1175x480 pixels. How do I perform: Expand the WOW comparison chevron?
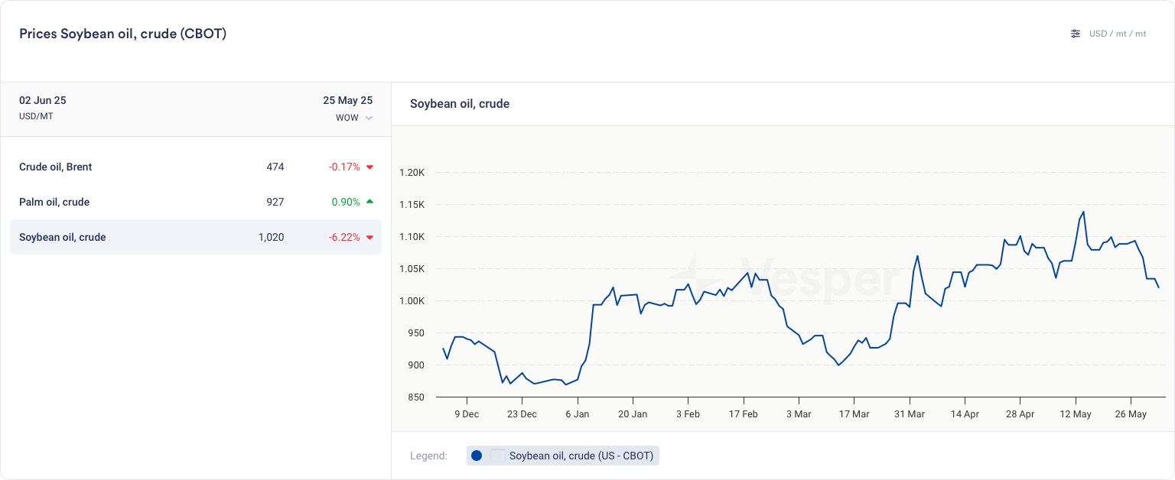[369, 118]
